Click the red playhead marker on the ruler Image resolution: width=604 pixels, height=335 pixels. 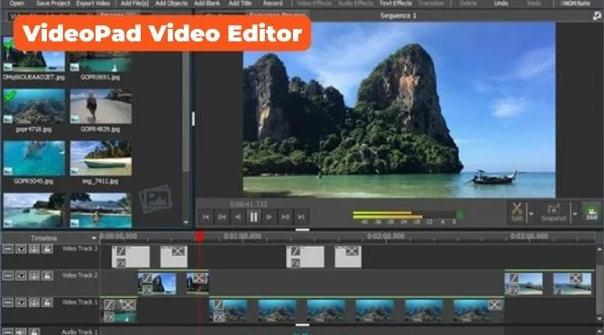(199, 237)
